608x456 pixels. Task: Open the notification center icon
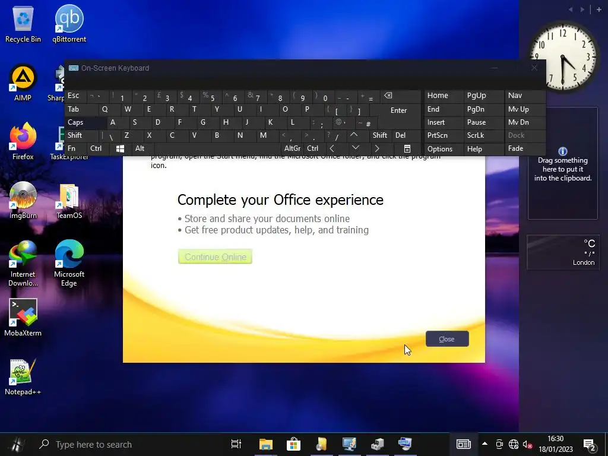point(590,445)
